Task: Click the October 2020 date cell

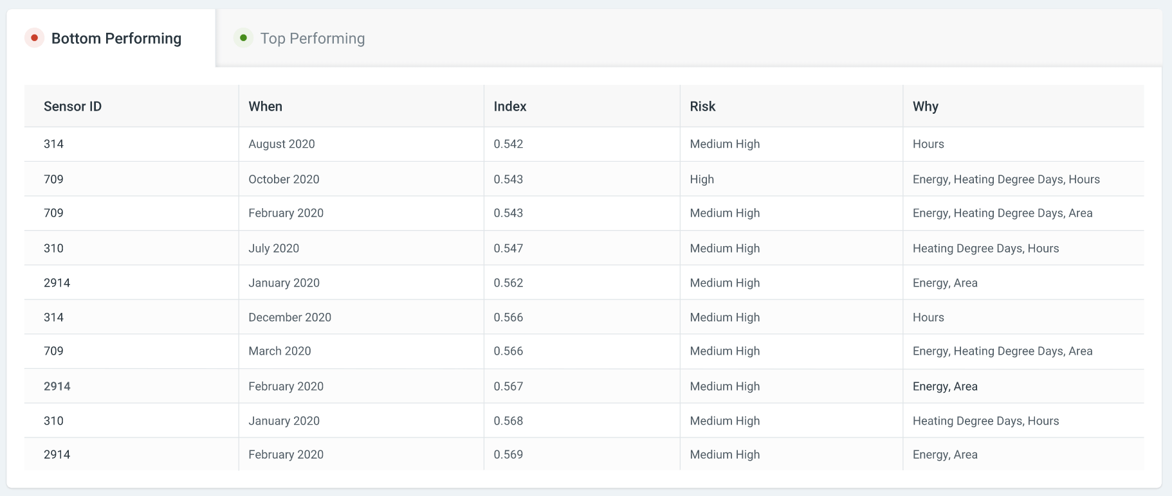Action: [x=284, y=179]
